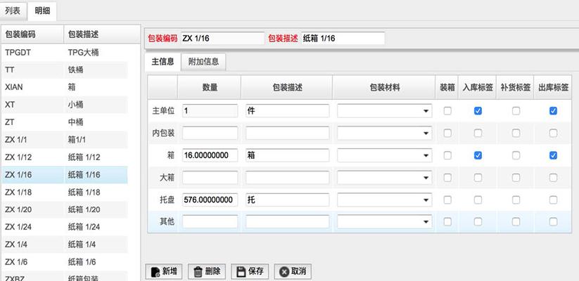Click the 包装描述 field showing 纸箱 1/16
This screenshot has width=579, height=281.
pos(343,39)
